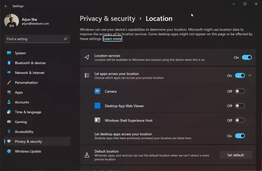262x171 pixels.
Task: Select Privacy & security in sidebar
Action: pos(37,141)
